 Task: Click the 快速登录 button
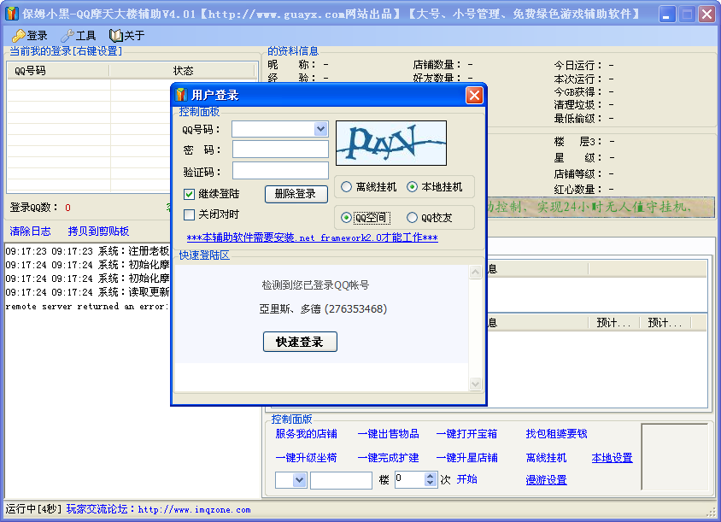tap(300, 342)
